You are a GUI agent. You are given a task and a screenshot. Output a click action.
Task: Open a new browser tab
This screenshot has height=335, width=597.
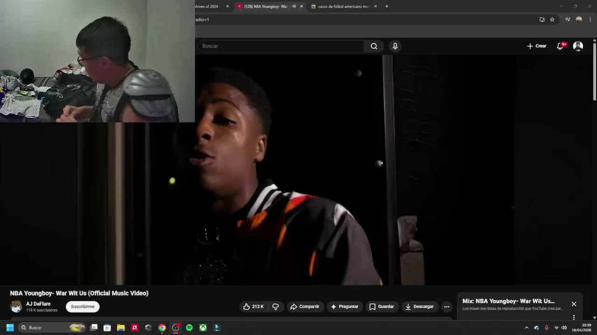point(387,7)
